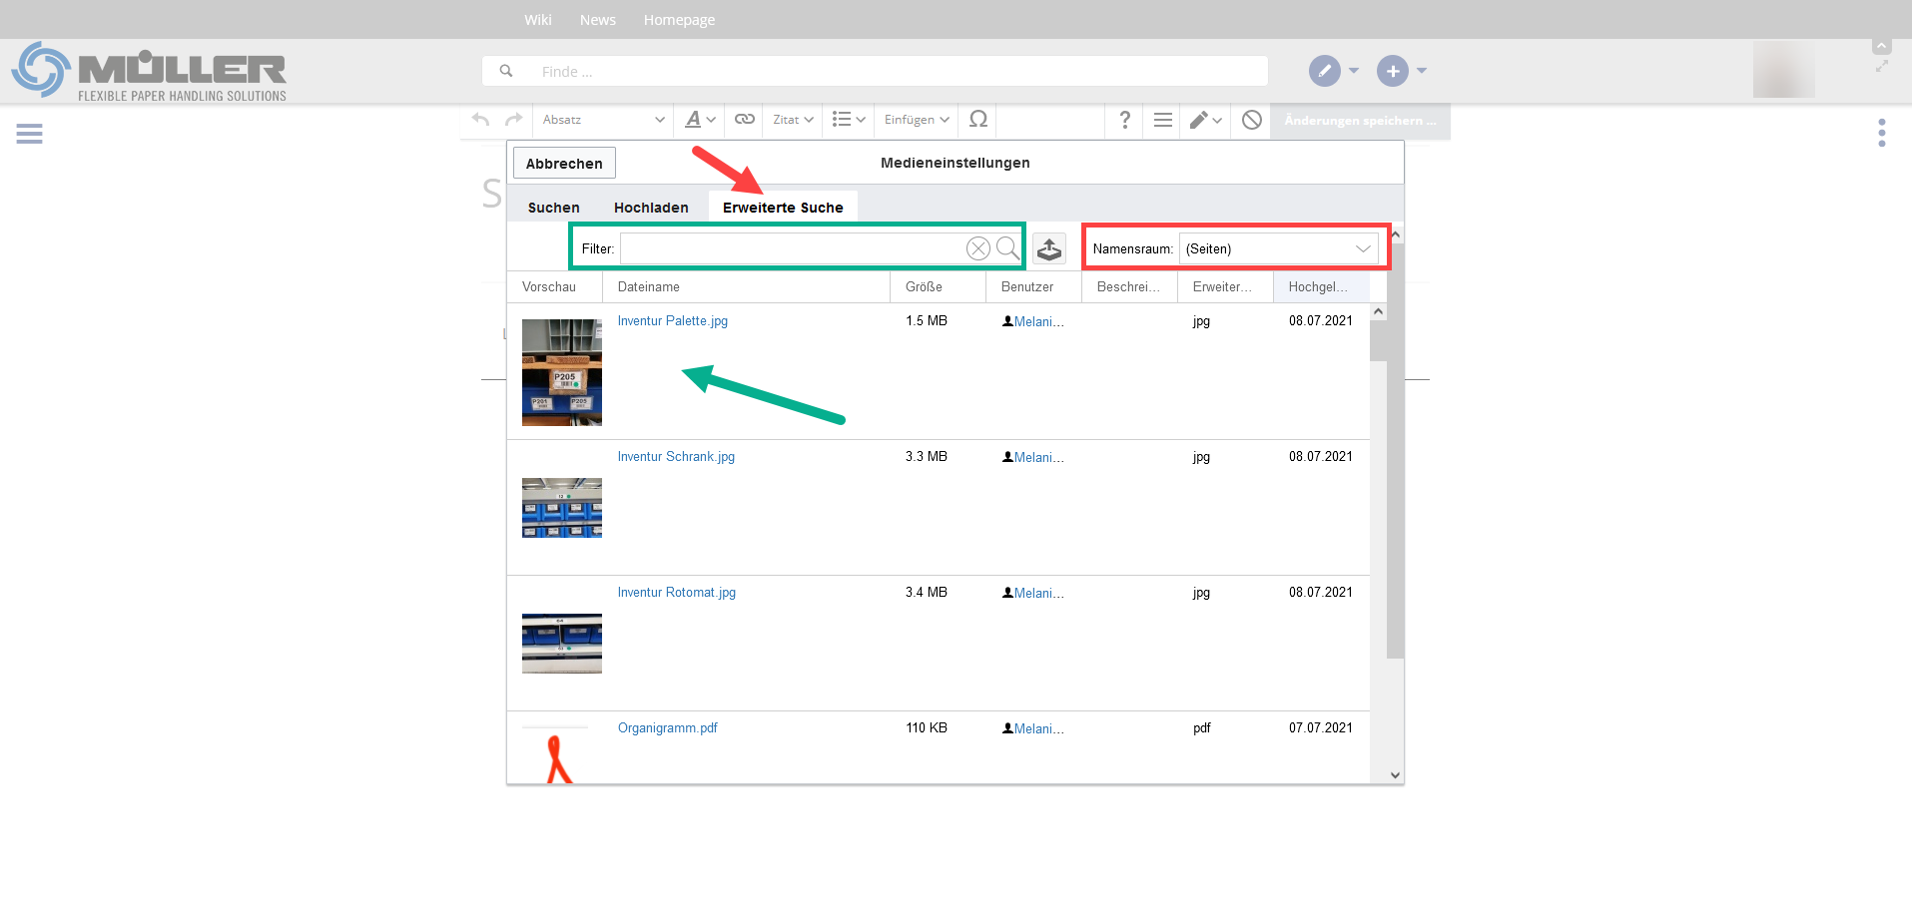This screenshot has height=922, width=1912.
Task: Switch to the Suchen tab
Action: (553, 208)
